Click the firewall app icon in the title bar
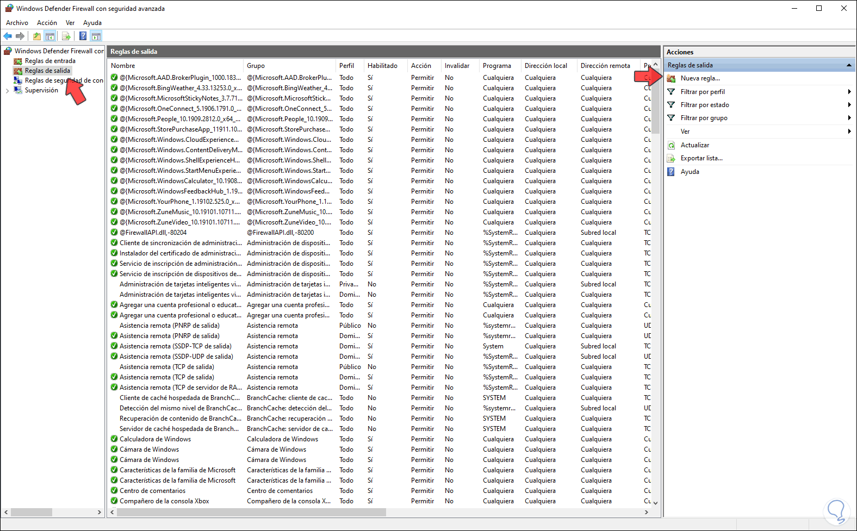The height and width of the screenshot is (531, 857). coord(9,8)
